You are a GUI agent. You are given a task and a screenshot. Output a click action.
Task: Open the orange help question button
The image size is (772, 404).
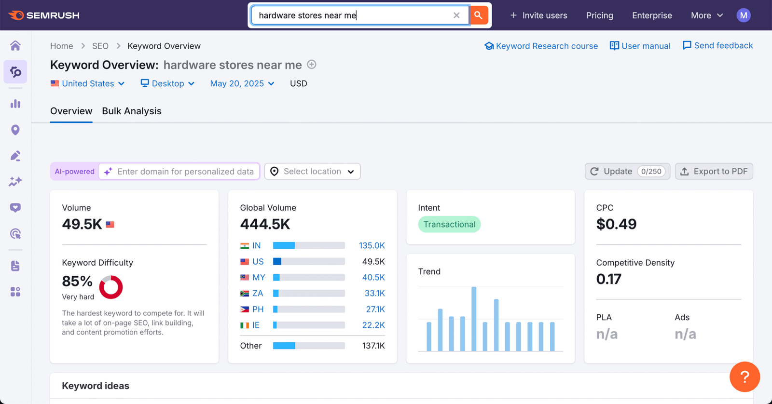(744, 377)
